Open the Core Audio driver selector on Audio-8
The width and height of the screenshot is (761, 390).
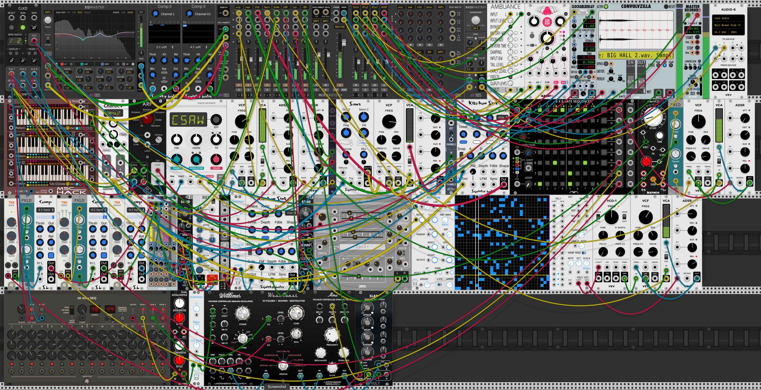pyautogui.click(x=728, y=18)
